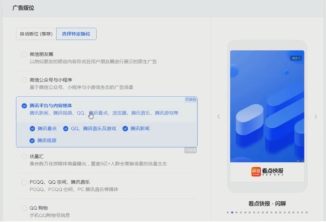Screen dimensions: 326x222
Task: Switch to 自动版位 (推荐) tab
Action: 36,34
